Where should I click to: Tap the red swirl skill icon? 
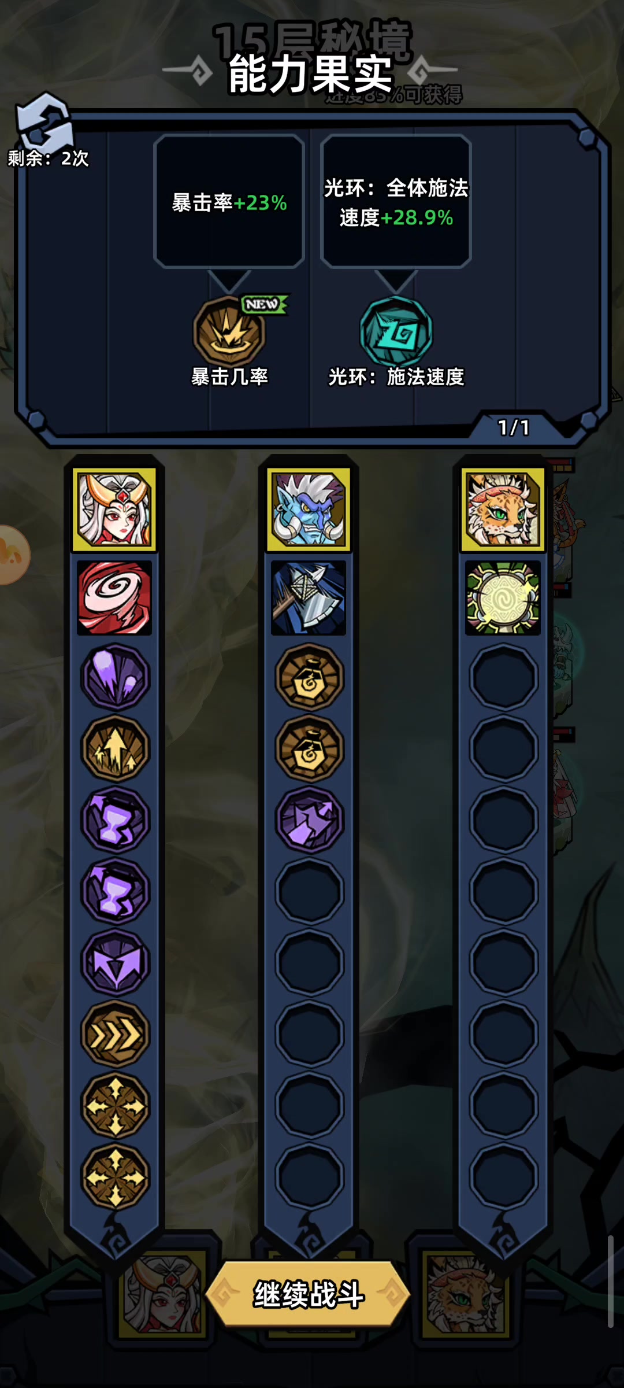pyautogui.click(x=114, y=598)
